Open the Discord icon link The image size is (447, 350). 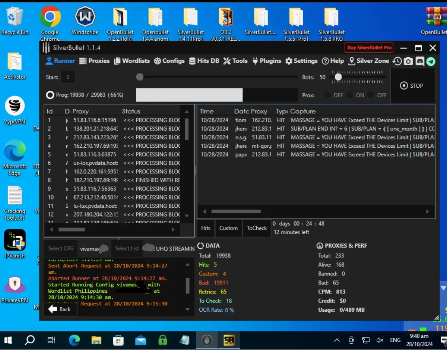coord(420,61)
